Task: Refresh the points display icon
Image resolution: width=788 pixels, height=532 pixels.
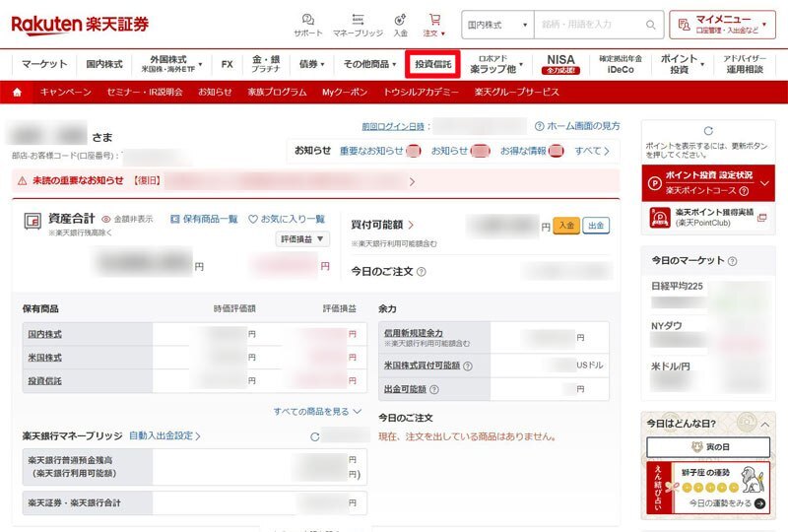Action: click(708, 131)
